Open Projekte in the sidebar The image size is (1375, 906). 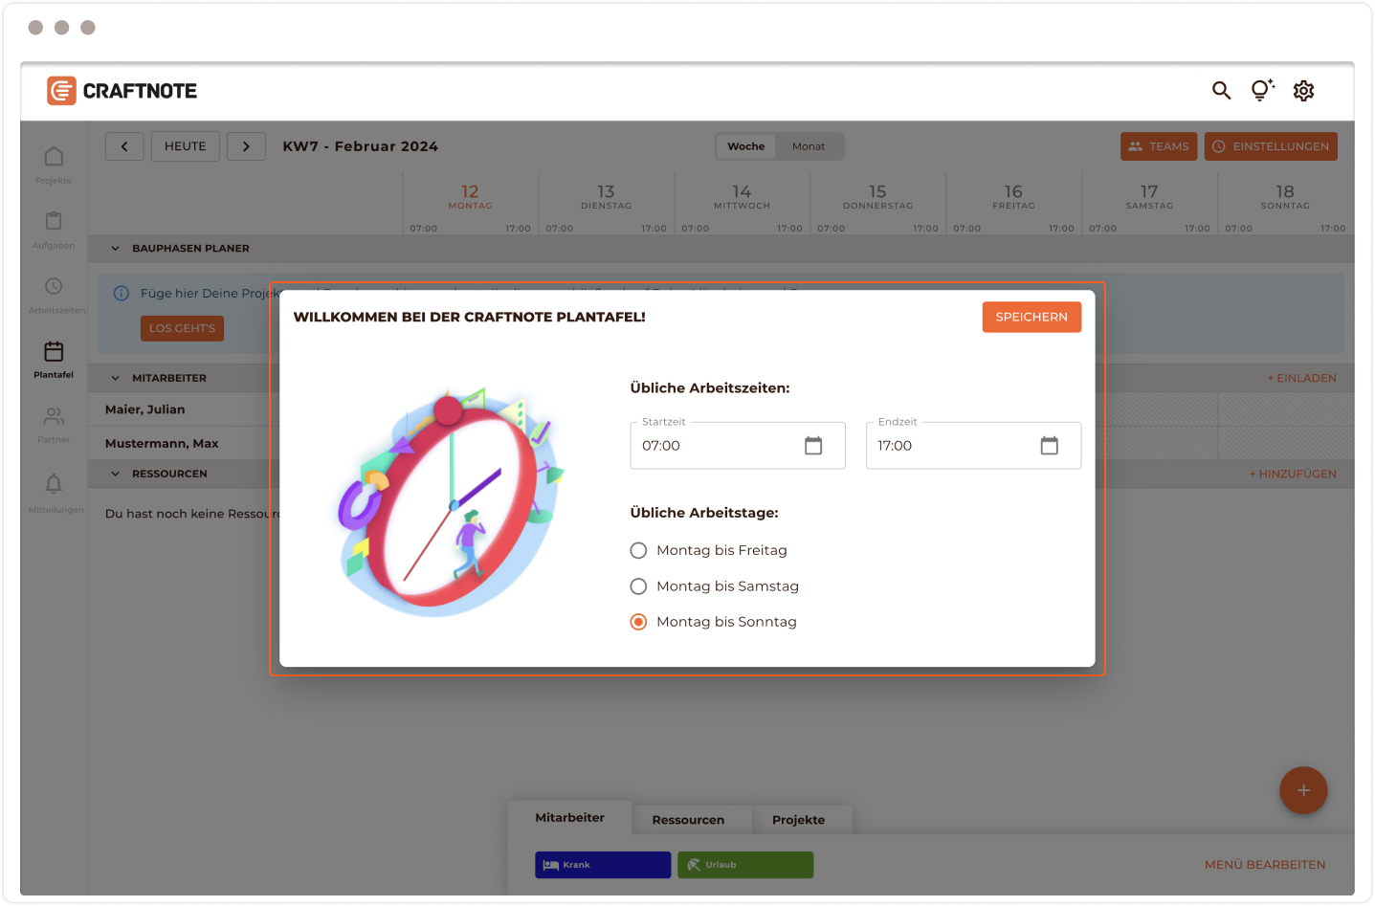(54, 165)
